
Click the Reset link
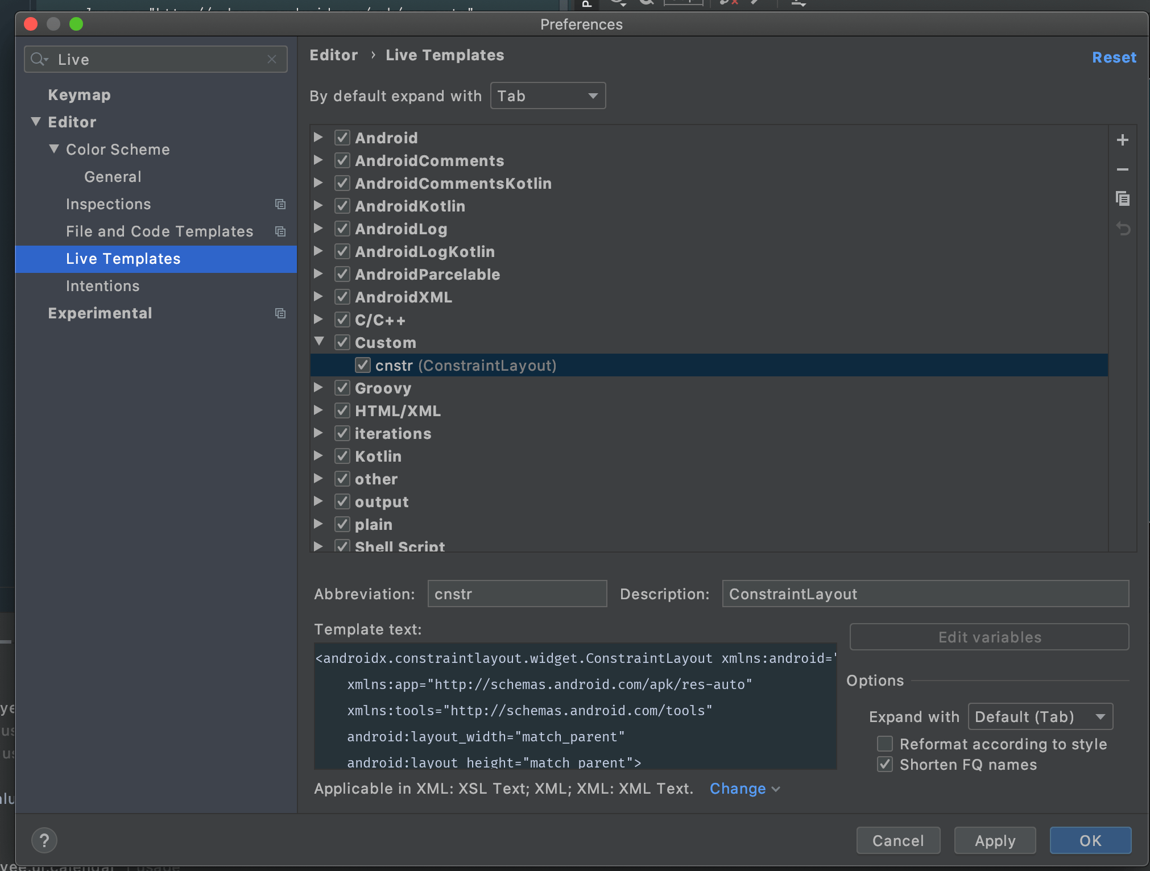(x=1113, y=57)
